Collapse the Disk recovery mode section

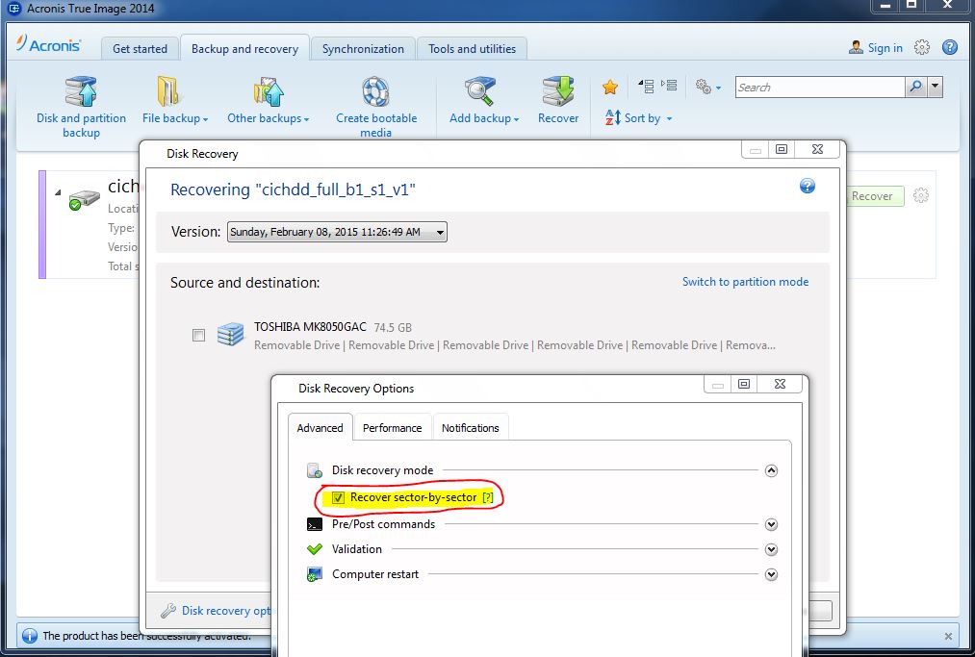pos(771,470)
